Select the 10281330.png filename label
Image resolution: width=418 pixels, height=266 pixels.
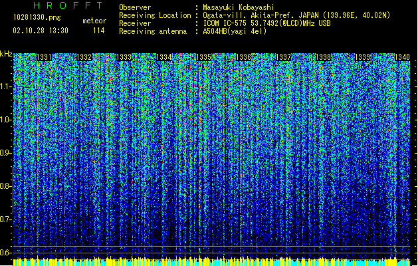pos(32,17)
